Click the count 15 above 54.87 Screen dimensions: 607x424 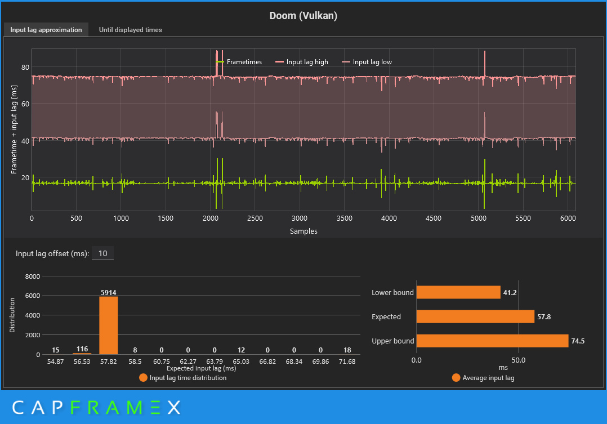tap(56, 350)
